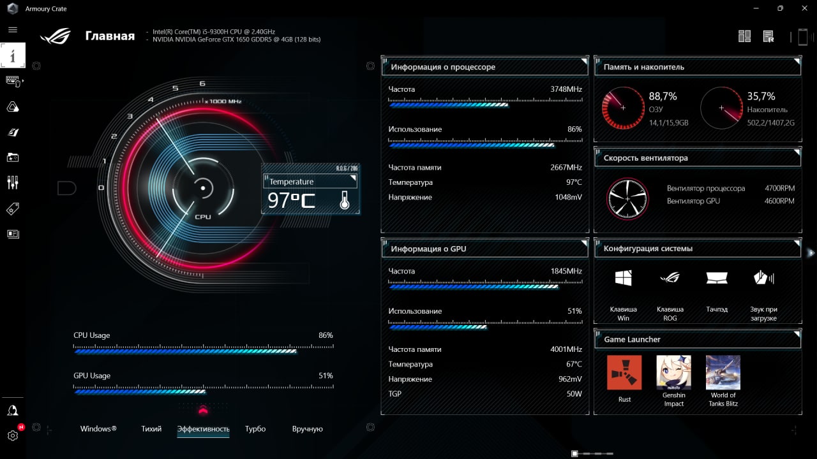Open the report icon marked with R
Screen dimensions: 817x459
coord(768,36)
